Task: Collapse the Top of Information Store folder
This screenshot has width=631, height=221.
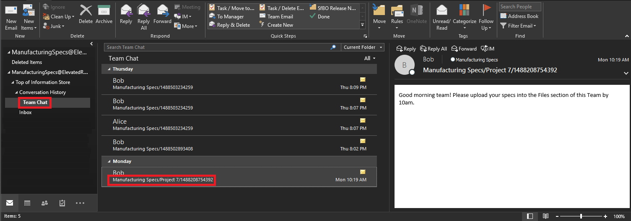Action: (13, 82)
